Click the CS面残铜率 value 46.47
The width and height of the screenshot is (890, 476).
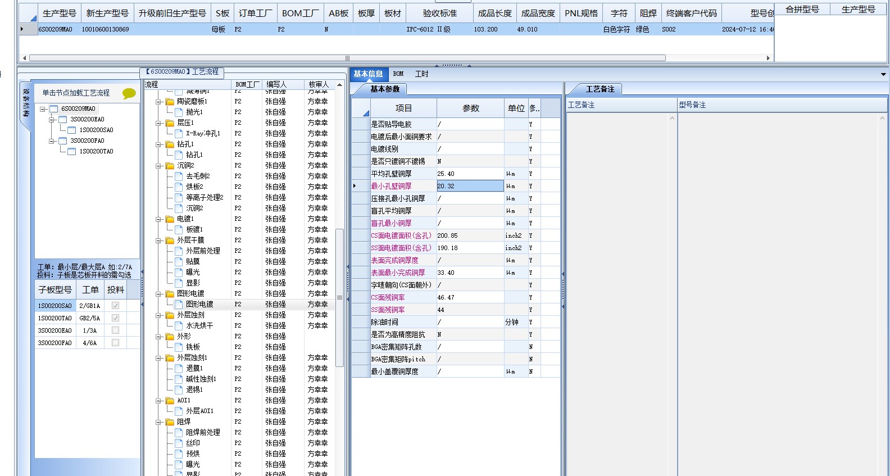[x=470, y=297]
